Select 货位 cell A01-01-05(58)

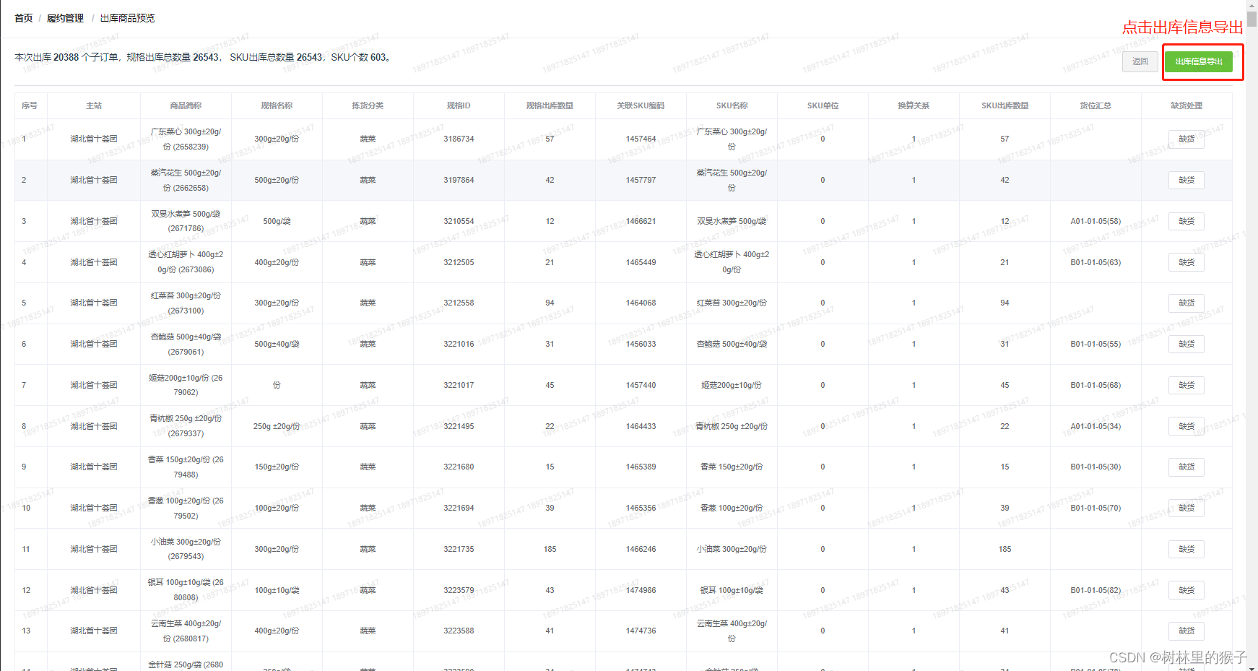1096,221
